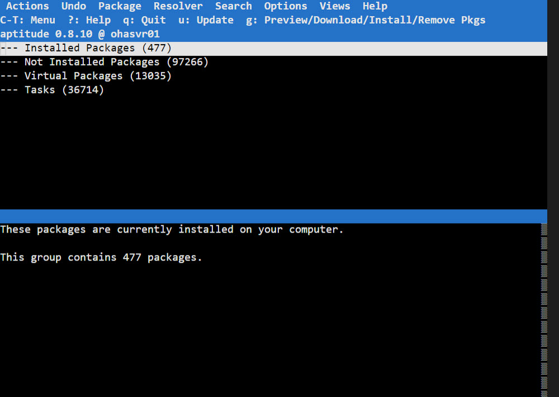Click the blue divider bar between panes
Image resolution: width=559 pixels, height=397 pixels.
point(273,216)
